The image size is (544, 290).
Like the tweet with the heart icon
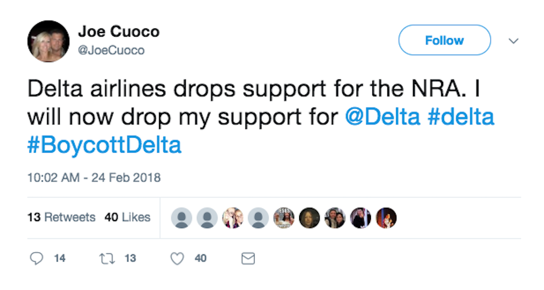[x=177, y=259]
